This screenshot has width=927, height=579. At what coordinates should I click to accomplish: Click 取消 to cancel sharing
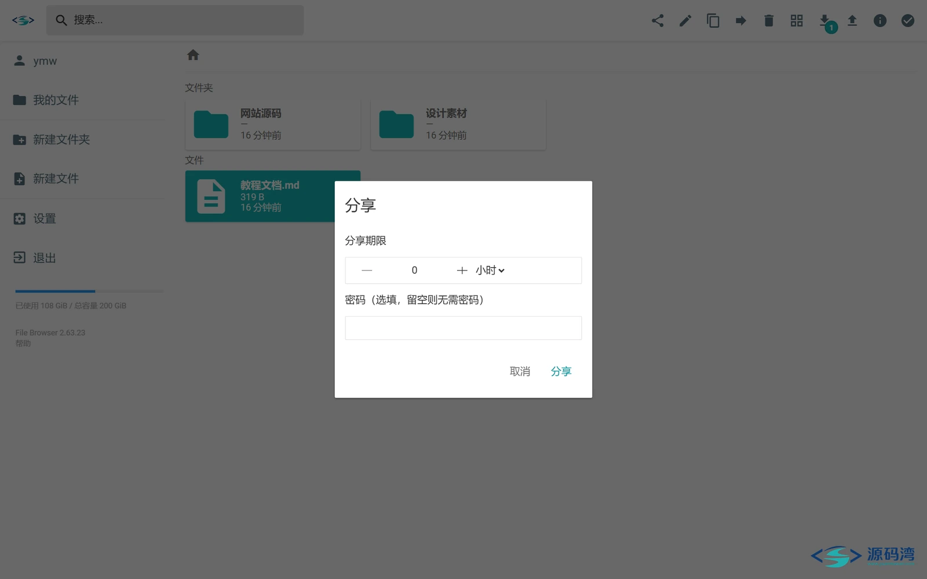pyautogui.click(x=520, y=371)
